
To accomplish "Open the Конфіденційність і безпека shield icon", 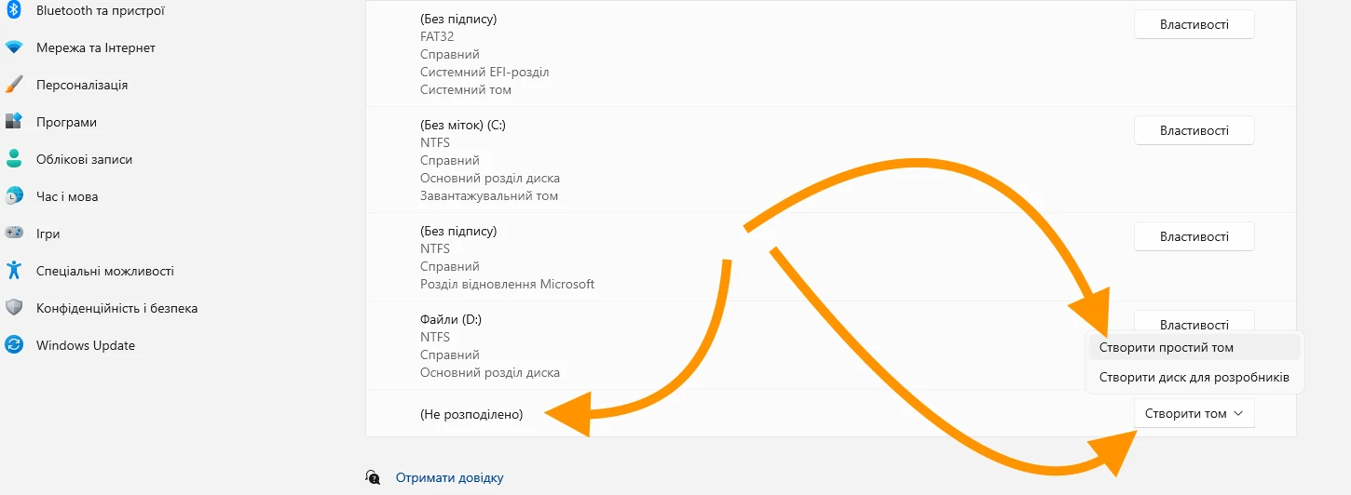I will pos(13,308).
